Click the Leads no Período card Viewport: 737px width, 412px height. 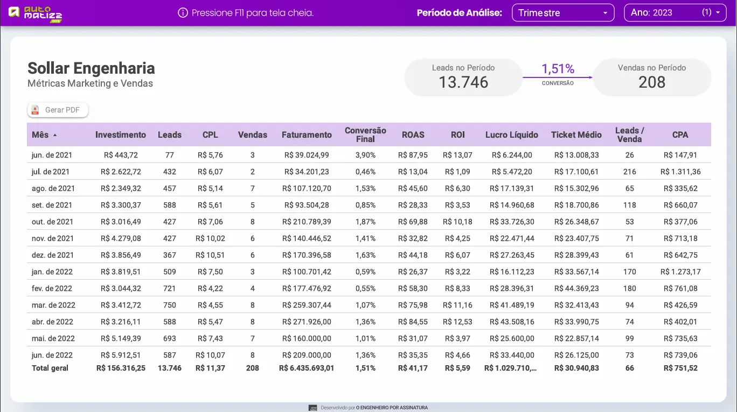[x=463, y=76]
